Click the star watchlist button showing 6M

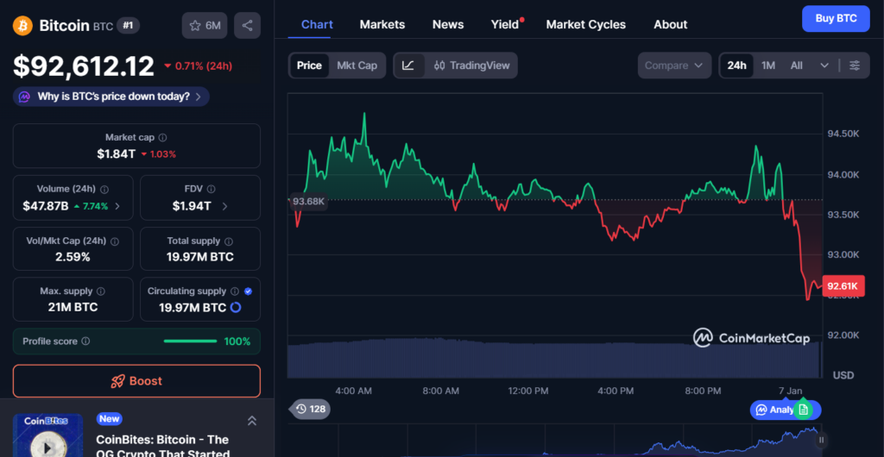click(x=205, y=26)
